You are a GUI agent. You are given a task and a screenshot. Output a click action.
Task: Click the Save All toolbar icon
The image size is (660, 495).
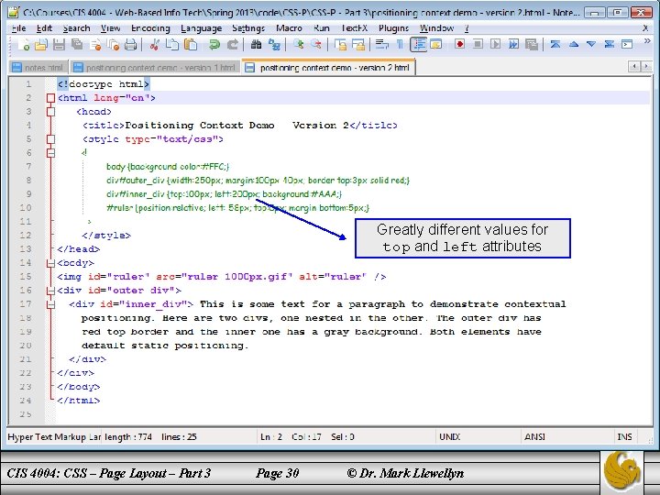(77, 44)
